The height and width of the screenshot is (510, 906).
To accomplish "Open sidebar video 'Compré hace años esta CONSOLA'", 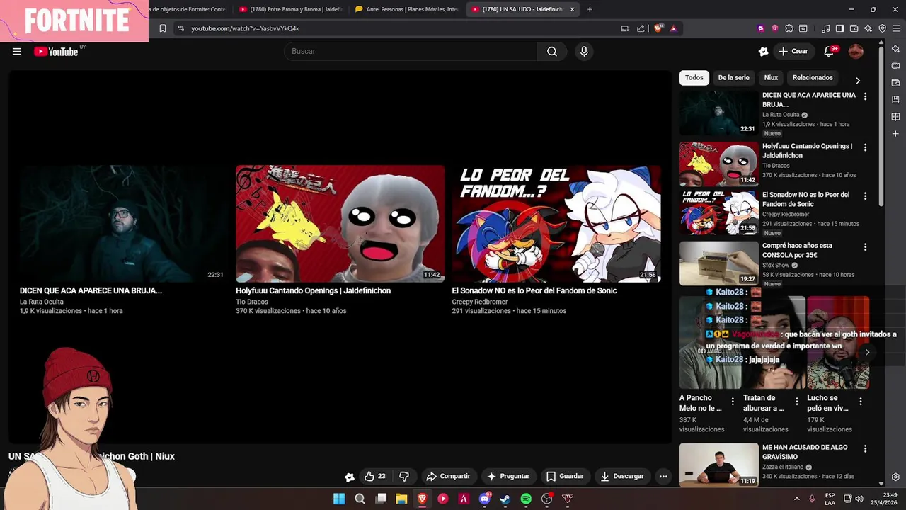I will (718, 263).
